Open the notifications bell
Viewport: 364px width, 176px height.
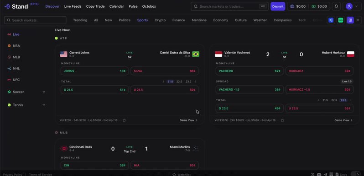pos(336,6)
